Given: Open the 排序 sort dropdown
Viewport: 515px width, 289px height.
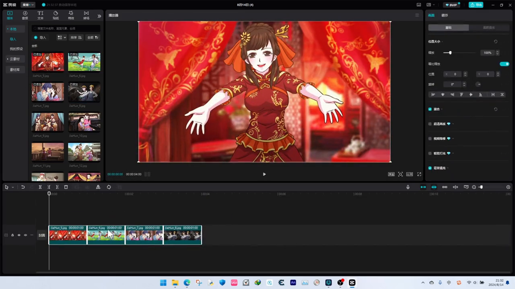Looking at the screenshot, I should click(x=76, y=37).
